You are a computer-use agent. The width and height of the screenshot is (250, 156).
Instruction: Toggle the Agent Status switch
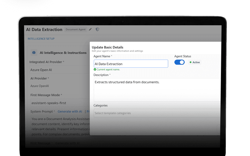179,62
